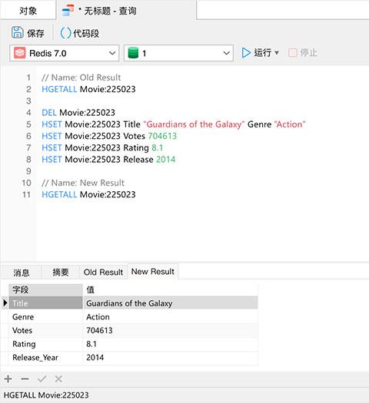The width and height of the screenshot is (369, 403).
Task: Expand the database 1 dropdown
Action: 227,53
